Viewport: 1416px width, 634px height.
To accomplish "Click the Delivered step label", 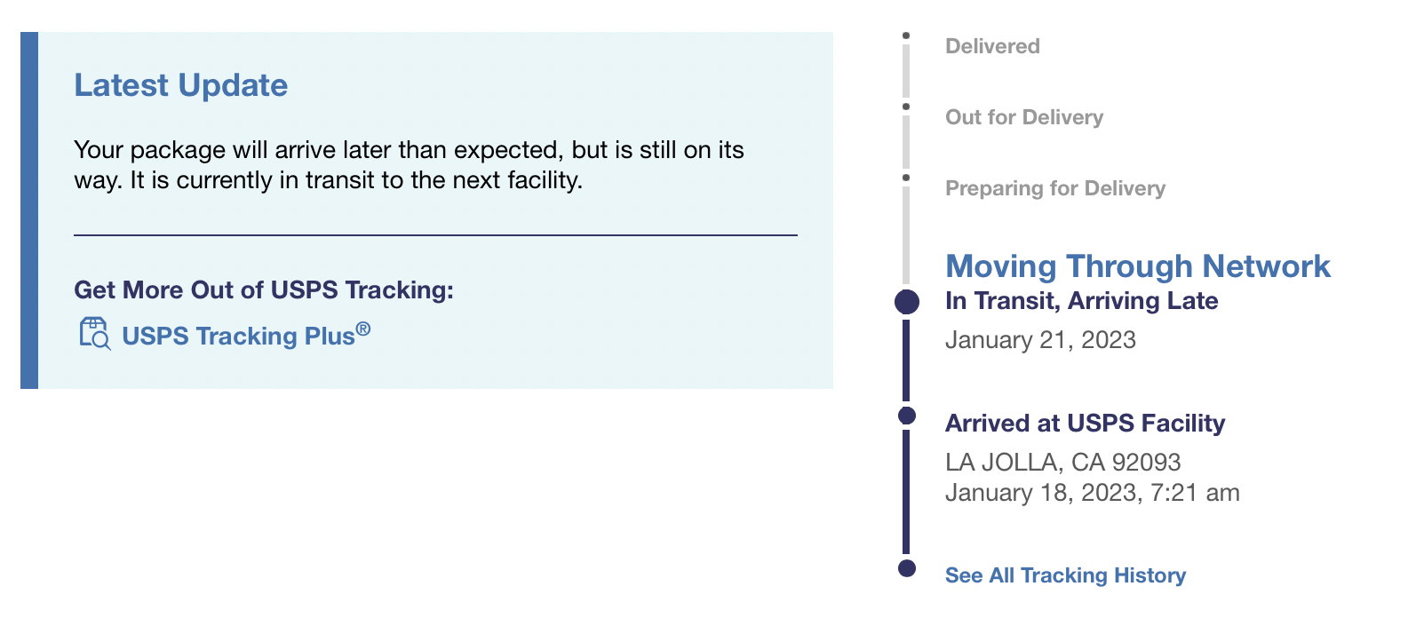I will 992,46.
